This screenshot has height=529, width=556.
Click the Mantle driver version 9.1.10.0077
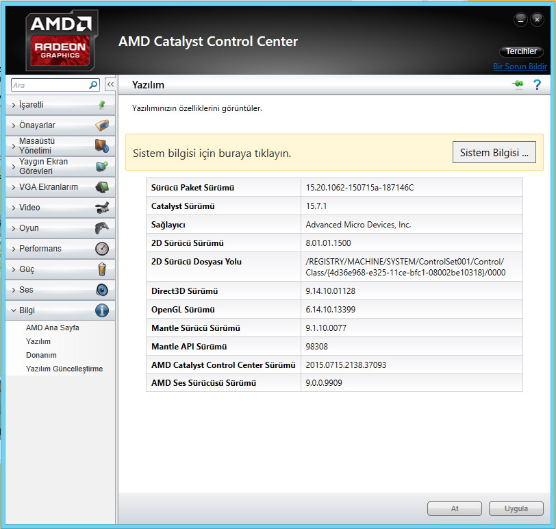(326, 328)
